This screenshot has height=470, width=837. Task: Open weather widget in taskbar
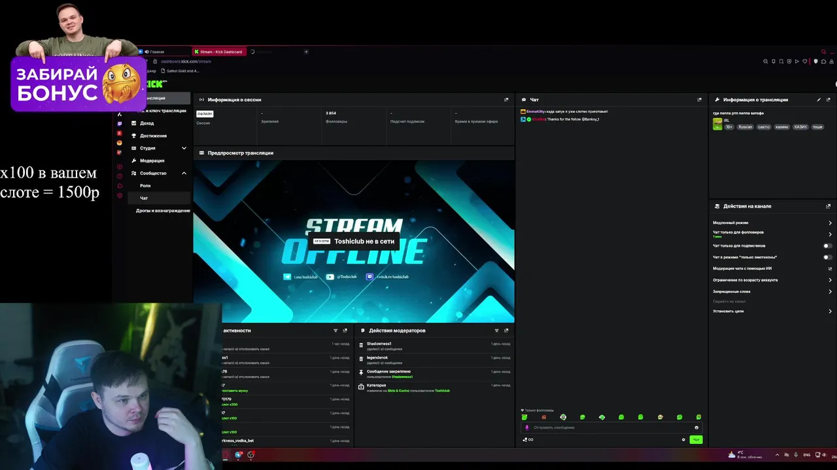[x=745, y=454]
